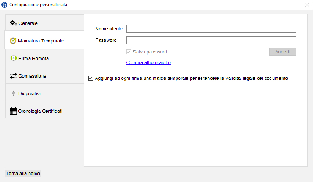Disable adding timestamp to every signature
This screenshot has height=182, width=313.
(x=91, y=78)
